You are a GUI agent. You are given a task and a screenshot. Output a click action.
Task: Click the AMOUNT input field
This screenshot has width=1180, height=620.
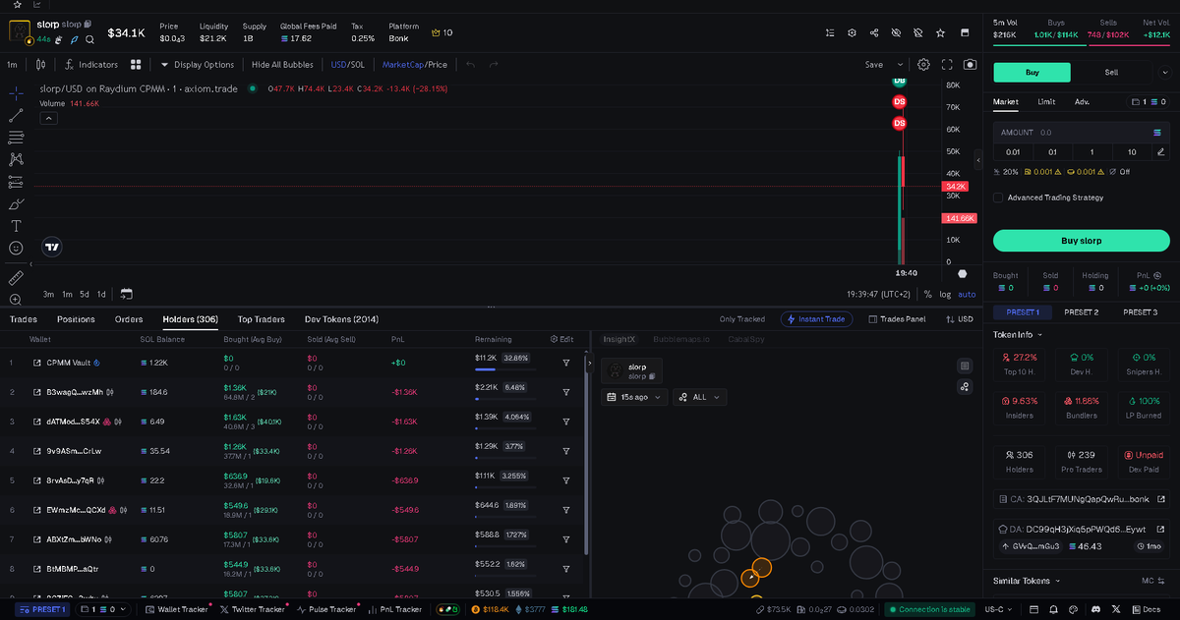click(1081, 132)
